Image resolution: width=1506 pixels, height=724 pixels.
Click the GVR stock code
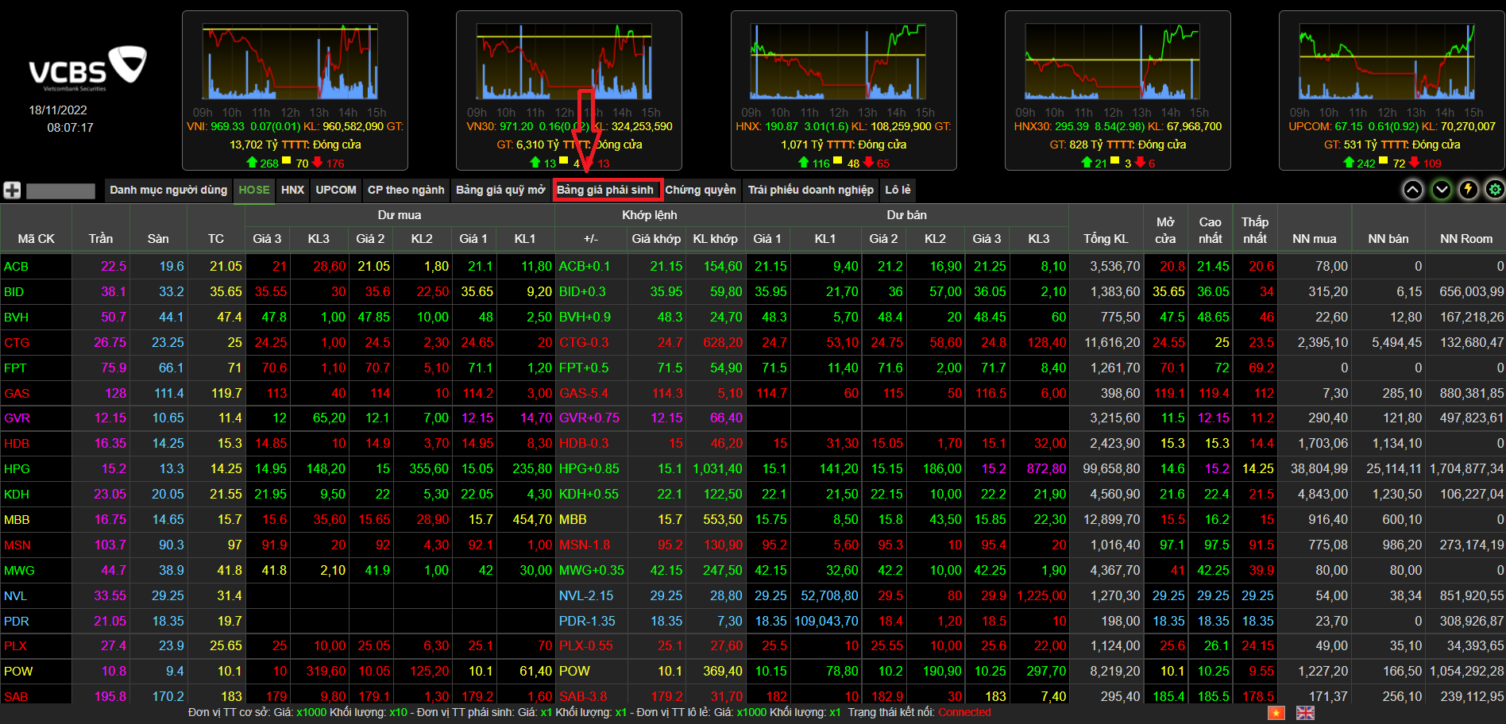pos(17,418)
